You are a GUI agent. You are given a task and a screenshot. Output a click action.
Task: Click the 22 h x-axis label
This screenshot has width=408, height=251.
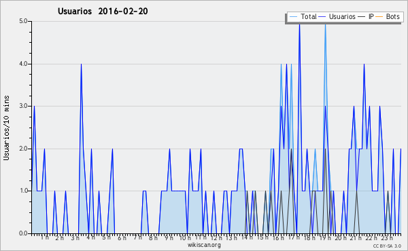[371, 237]
